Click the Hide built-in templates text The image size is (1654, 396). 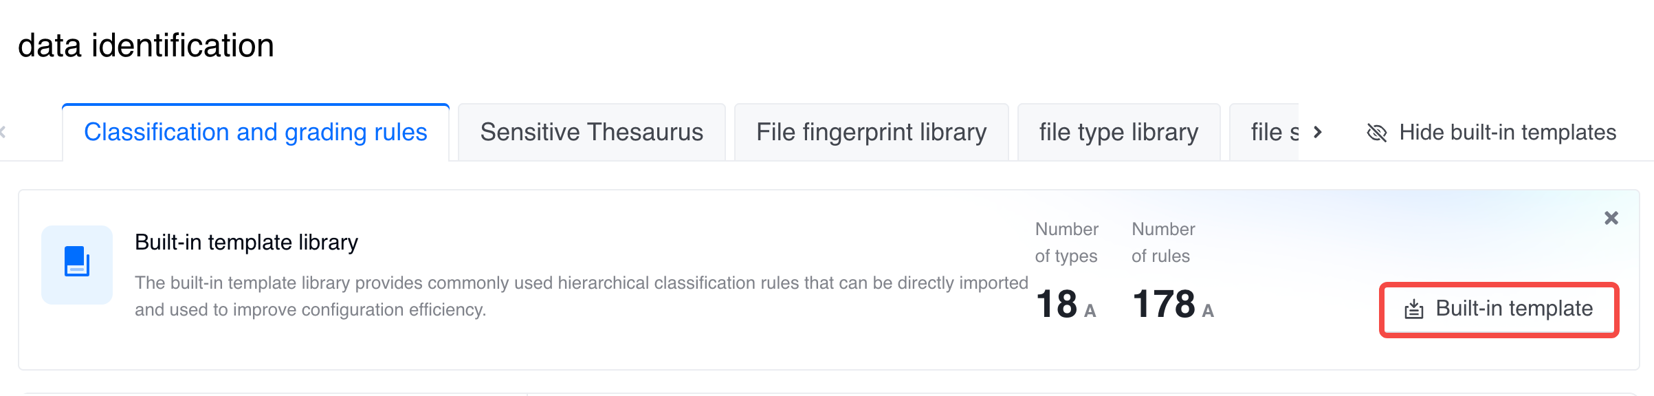coord(1508,133)
